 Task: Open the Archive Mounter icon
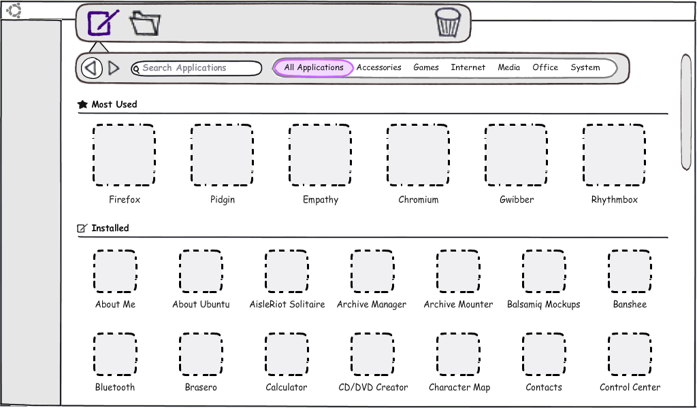(x=458, y=271)
